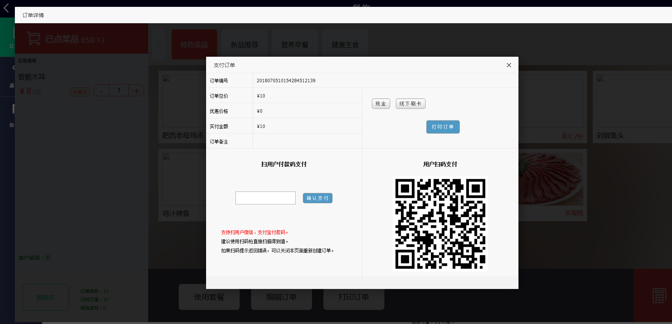Click the quantity field showing 1

point(119,91)
